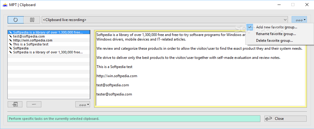
Task: Open favorite group options dropdown at top right
Action: pyautogui.click(x=299, y=20)
